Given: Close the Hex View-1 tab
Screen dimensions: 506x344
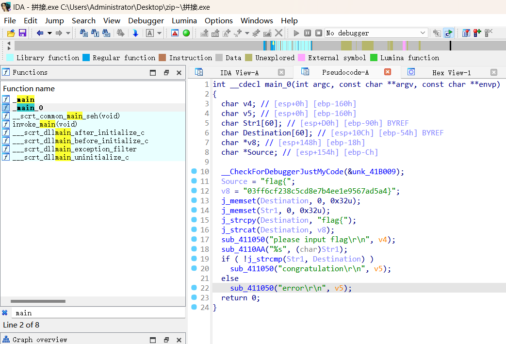Looking at the screenshot, I should (x=494, y=72).
